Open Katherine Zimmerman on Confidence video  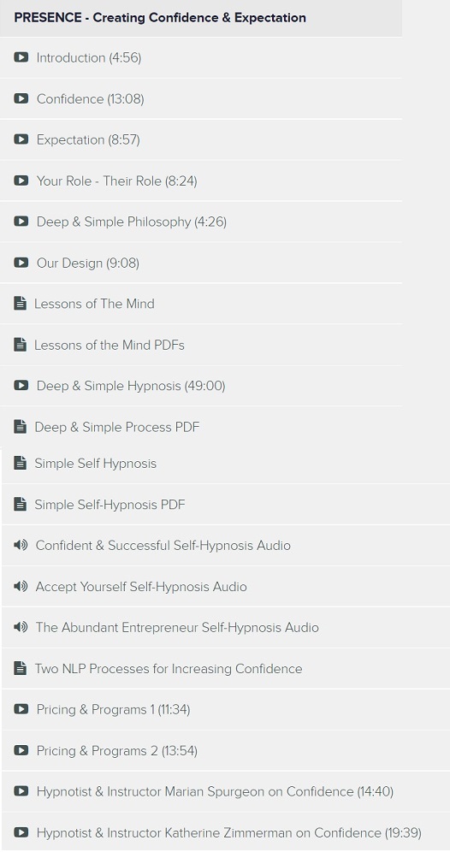(x=226, y=831)
